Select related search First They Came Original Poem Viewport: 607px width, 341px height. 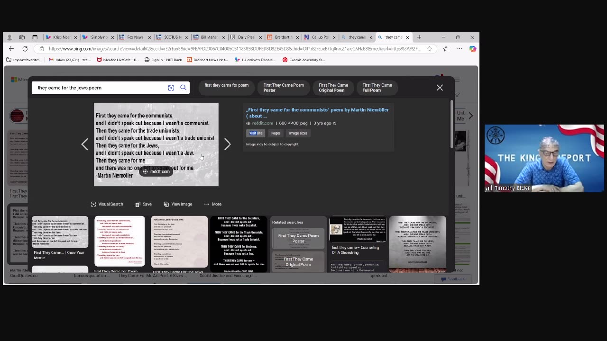[298, 261]
